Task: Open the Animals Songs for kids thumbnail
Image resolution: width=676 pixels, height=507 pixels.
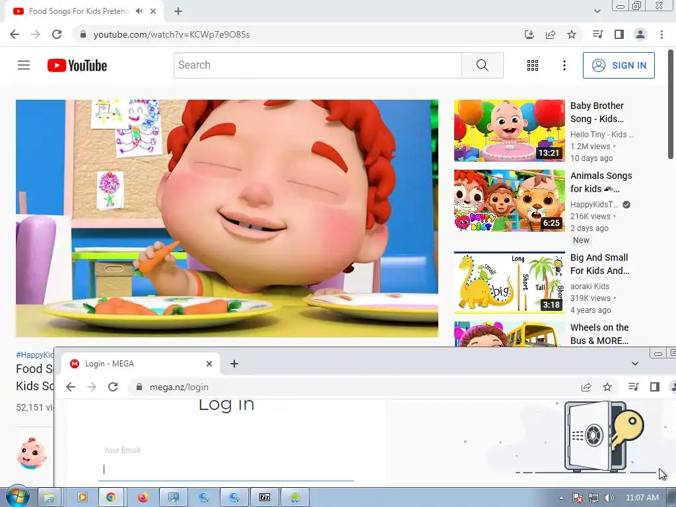Action: tap(509, 201)
